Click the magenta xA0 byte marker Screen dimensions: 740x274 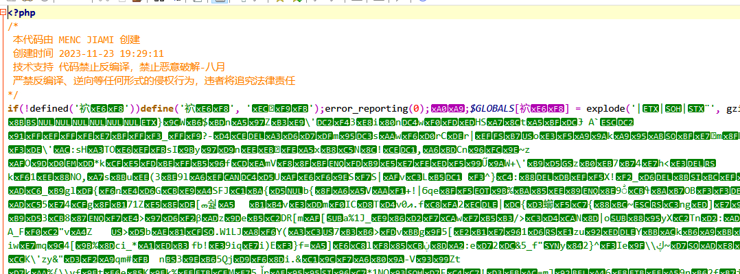[439, 109]
